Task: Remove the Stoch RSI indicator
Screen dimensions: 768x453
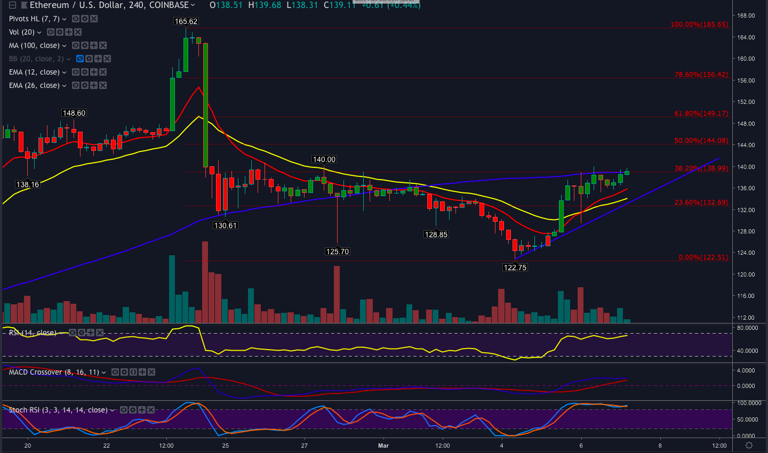Action: point(150,410)
